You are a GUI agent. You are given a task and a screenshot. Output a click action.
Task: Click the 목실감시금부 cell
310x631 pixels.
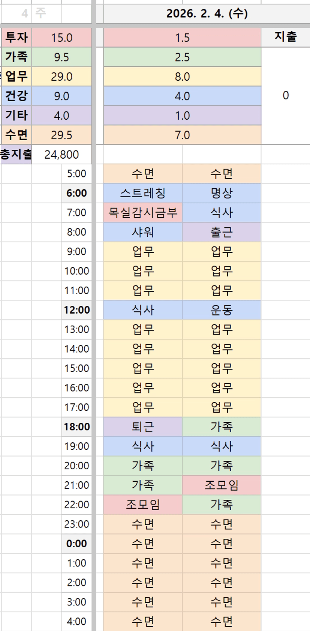[x=143, y=213]
